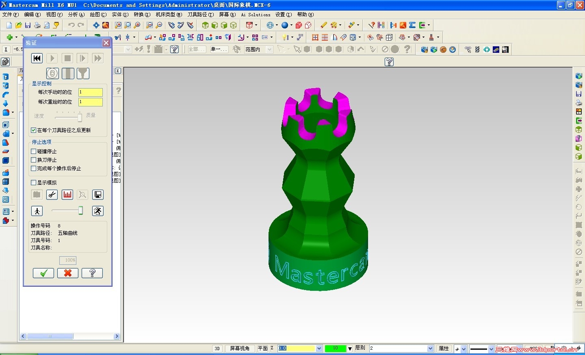Click the section view icon beside turbo icon
Screen dimensions: 585x355
coord(68,74)
